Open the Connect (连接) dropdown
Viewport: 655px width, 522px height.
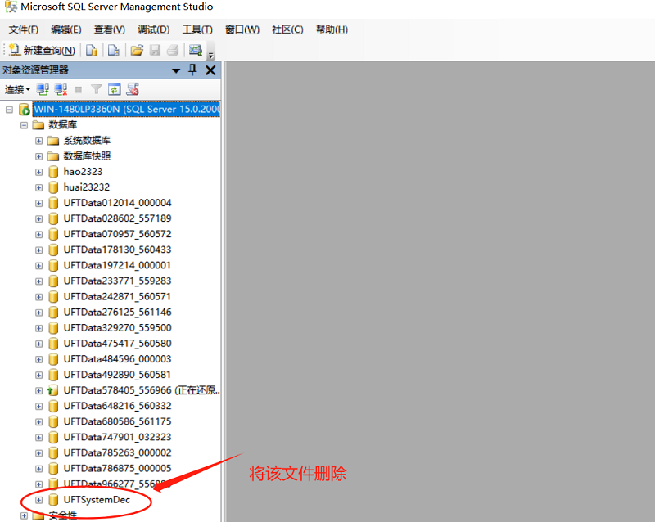click(17, 89)
